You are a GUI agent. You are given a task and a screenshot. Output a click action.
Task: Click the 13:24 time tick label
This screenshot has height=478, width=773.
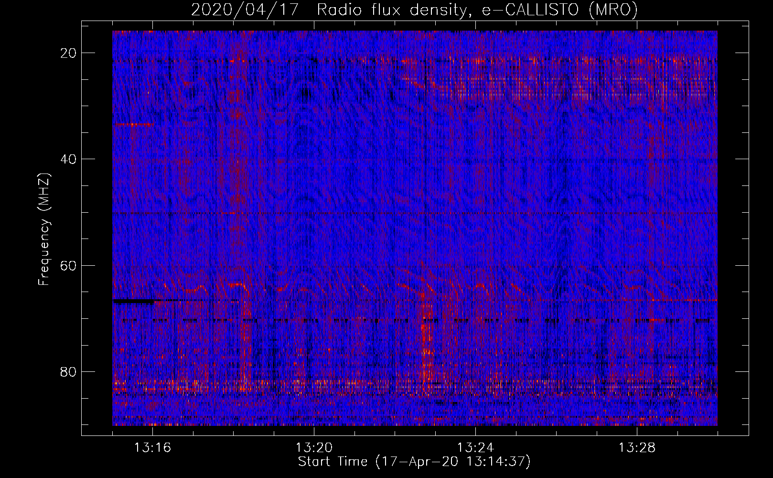click(475, 448)
